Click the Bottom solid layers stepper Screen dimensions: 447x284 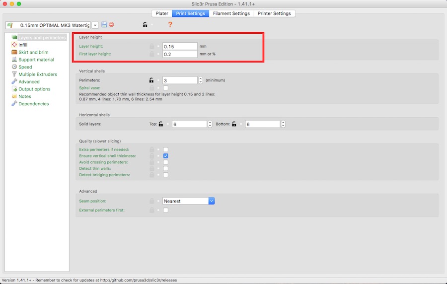pyautogui.click(x=283, y=124)
